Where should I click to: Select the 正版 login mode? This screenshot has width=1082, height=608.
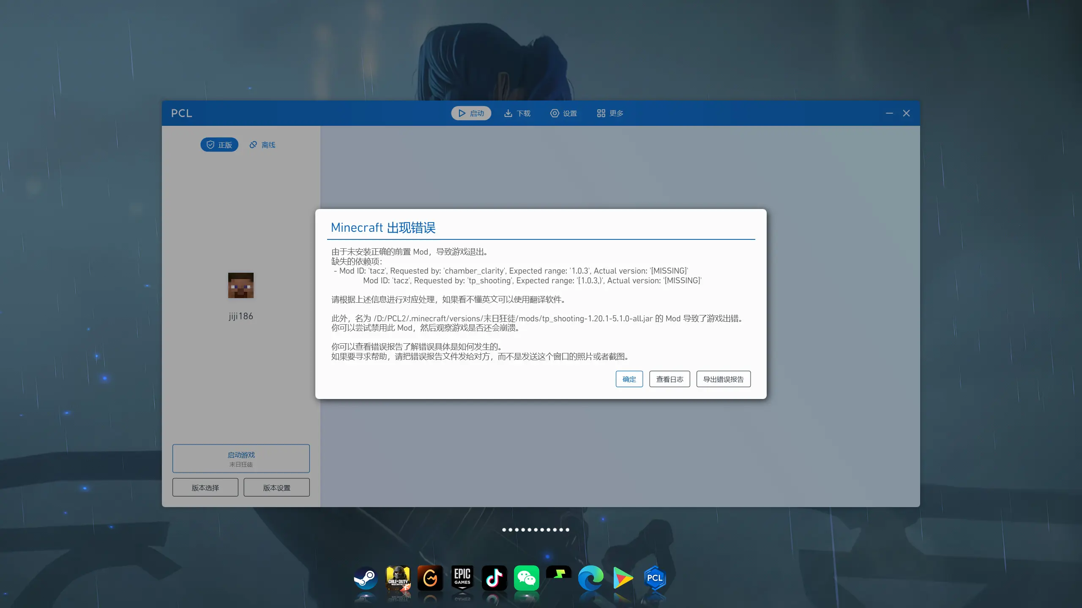click(219, 145)
